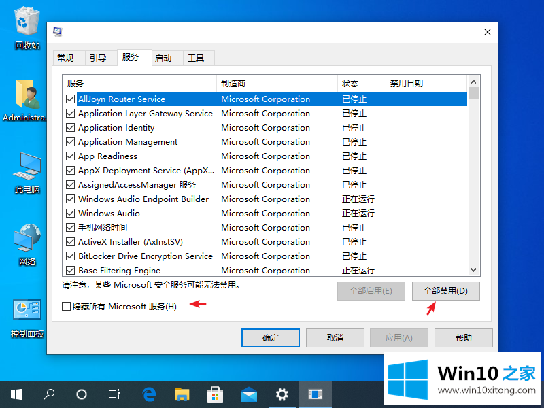Open the Recycle Bin desktop icon

click(27, 29)
